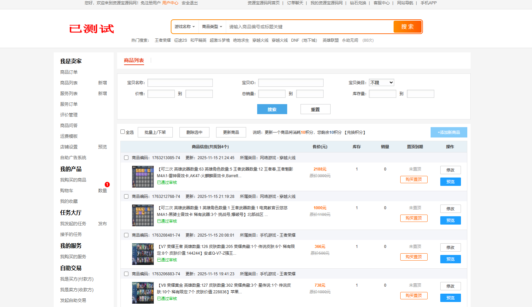
Task: Click the 绝地求生 hot search link
Action: click(241, 40)
